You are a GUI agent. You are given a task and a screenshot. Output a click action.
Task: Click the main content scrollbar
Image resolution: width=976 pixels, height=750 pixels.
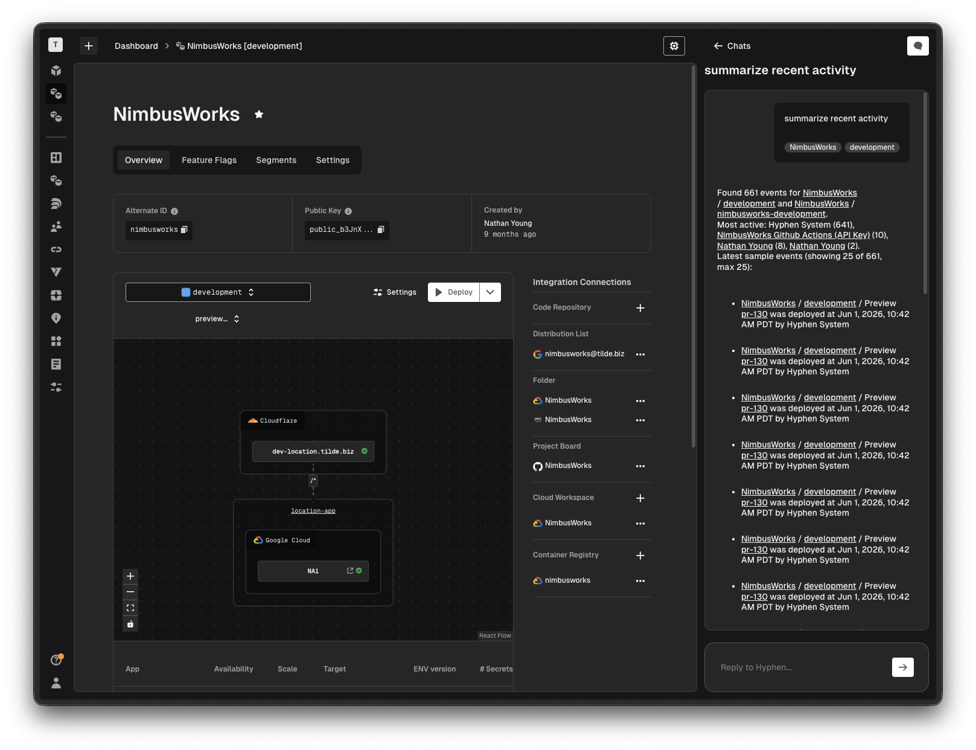tap(694, 257)
